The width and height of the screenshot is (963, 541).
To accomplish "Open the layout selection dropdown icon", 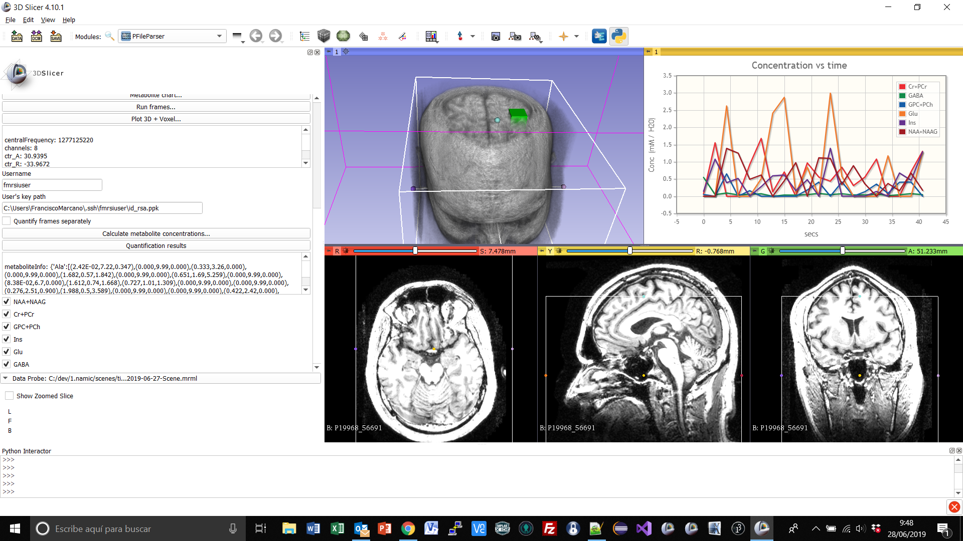I will coord(431,36).
